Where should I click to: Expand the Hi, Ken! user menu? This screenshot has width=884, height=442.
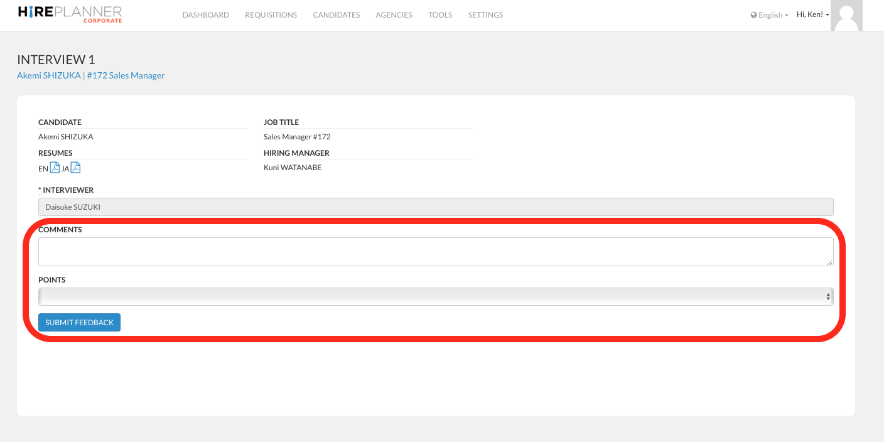tap(812, 14)
